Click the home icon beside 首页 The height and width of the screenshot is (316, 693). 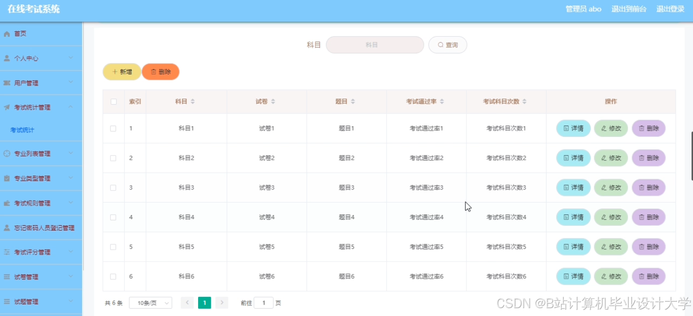click(x=7, y=34)
